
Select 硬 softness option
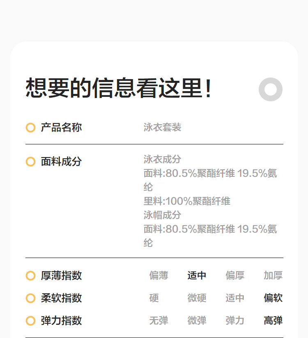point(154,298)
